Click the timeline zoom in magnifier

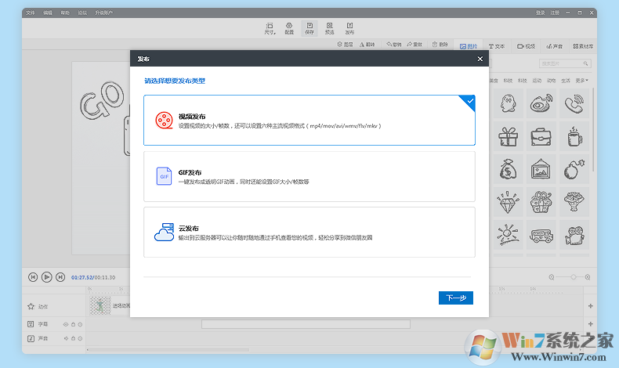588,277
